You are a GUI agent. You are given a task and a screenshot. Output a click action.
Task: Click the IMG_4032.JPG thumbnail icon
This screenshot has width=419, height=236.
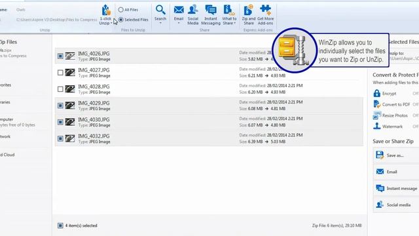70,138
